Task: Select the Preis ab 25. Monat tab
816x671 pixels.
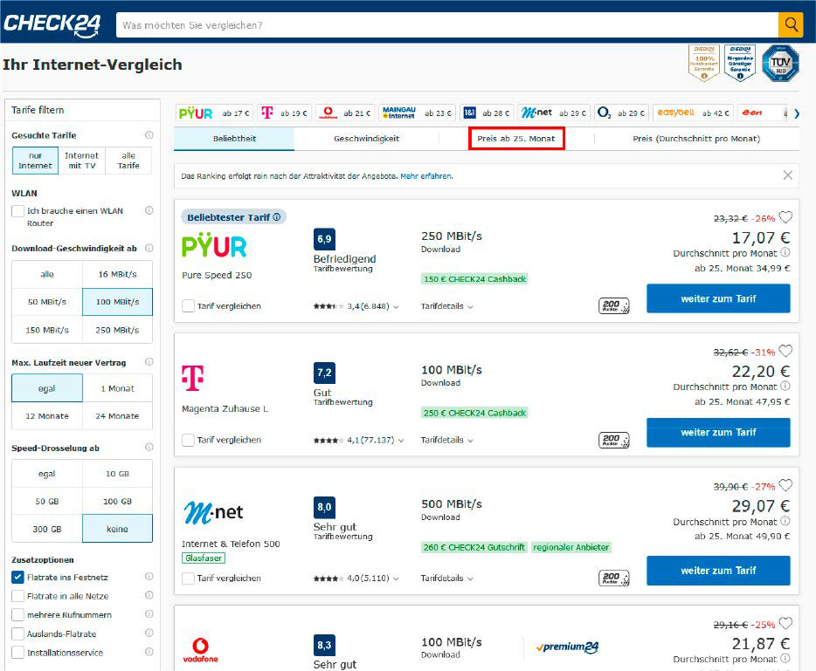Action: (516, 138)
